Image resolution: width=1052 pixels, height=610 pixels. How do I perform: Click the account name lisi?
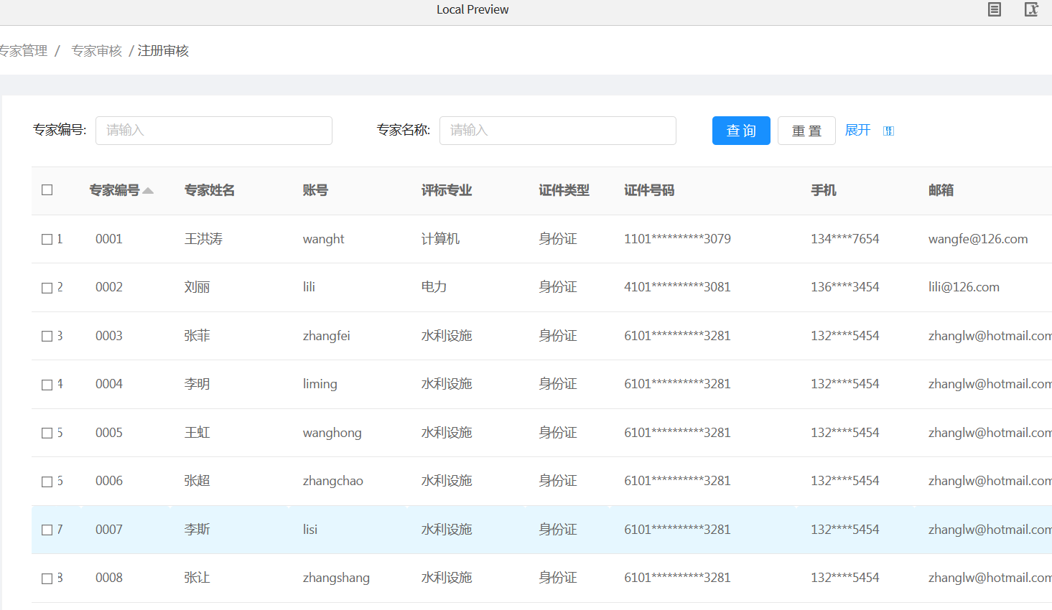point(309,530)
